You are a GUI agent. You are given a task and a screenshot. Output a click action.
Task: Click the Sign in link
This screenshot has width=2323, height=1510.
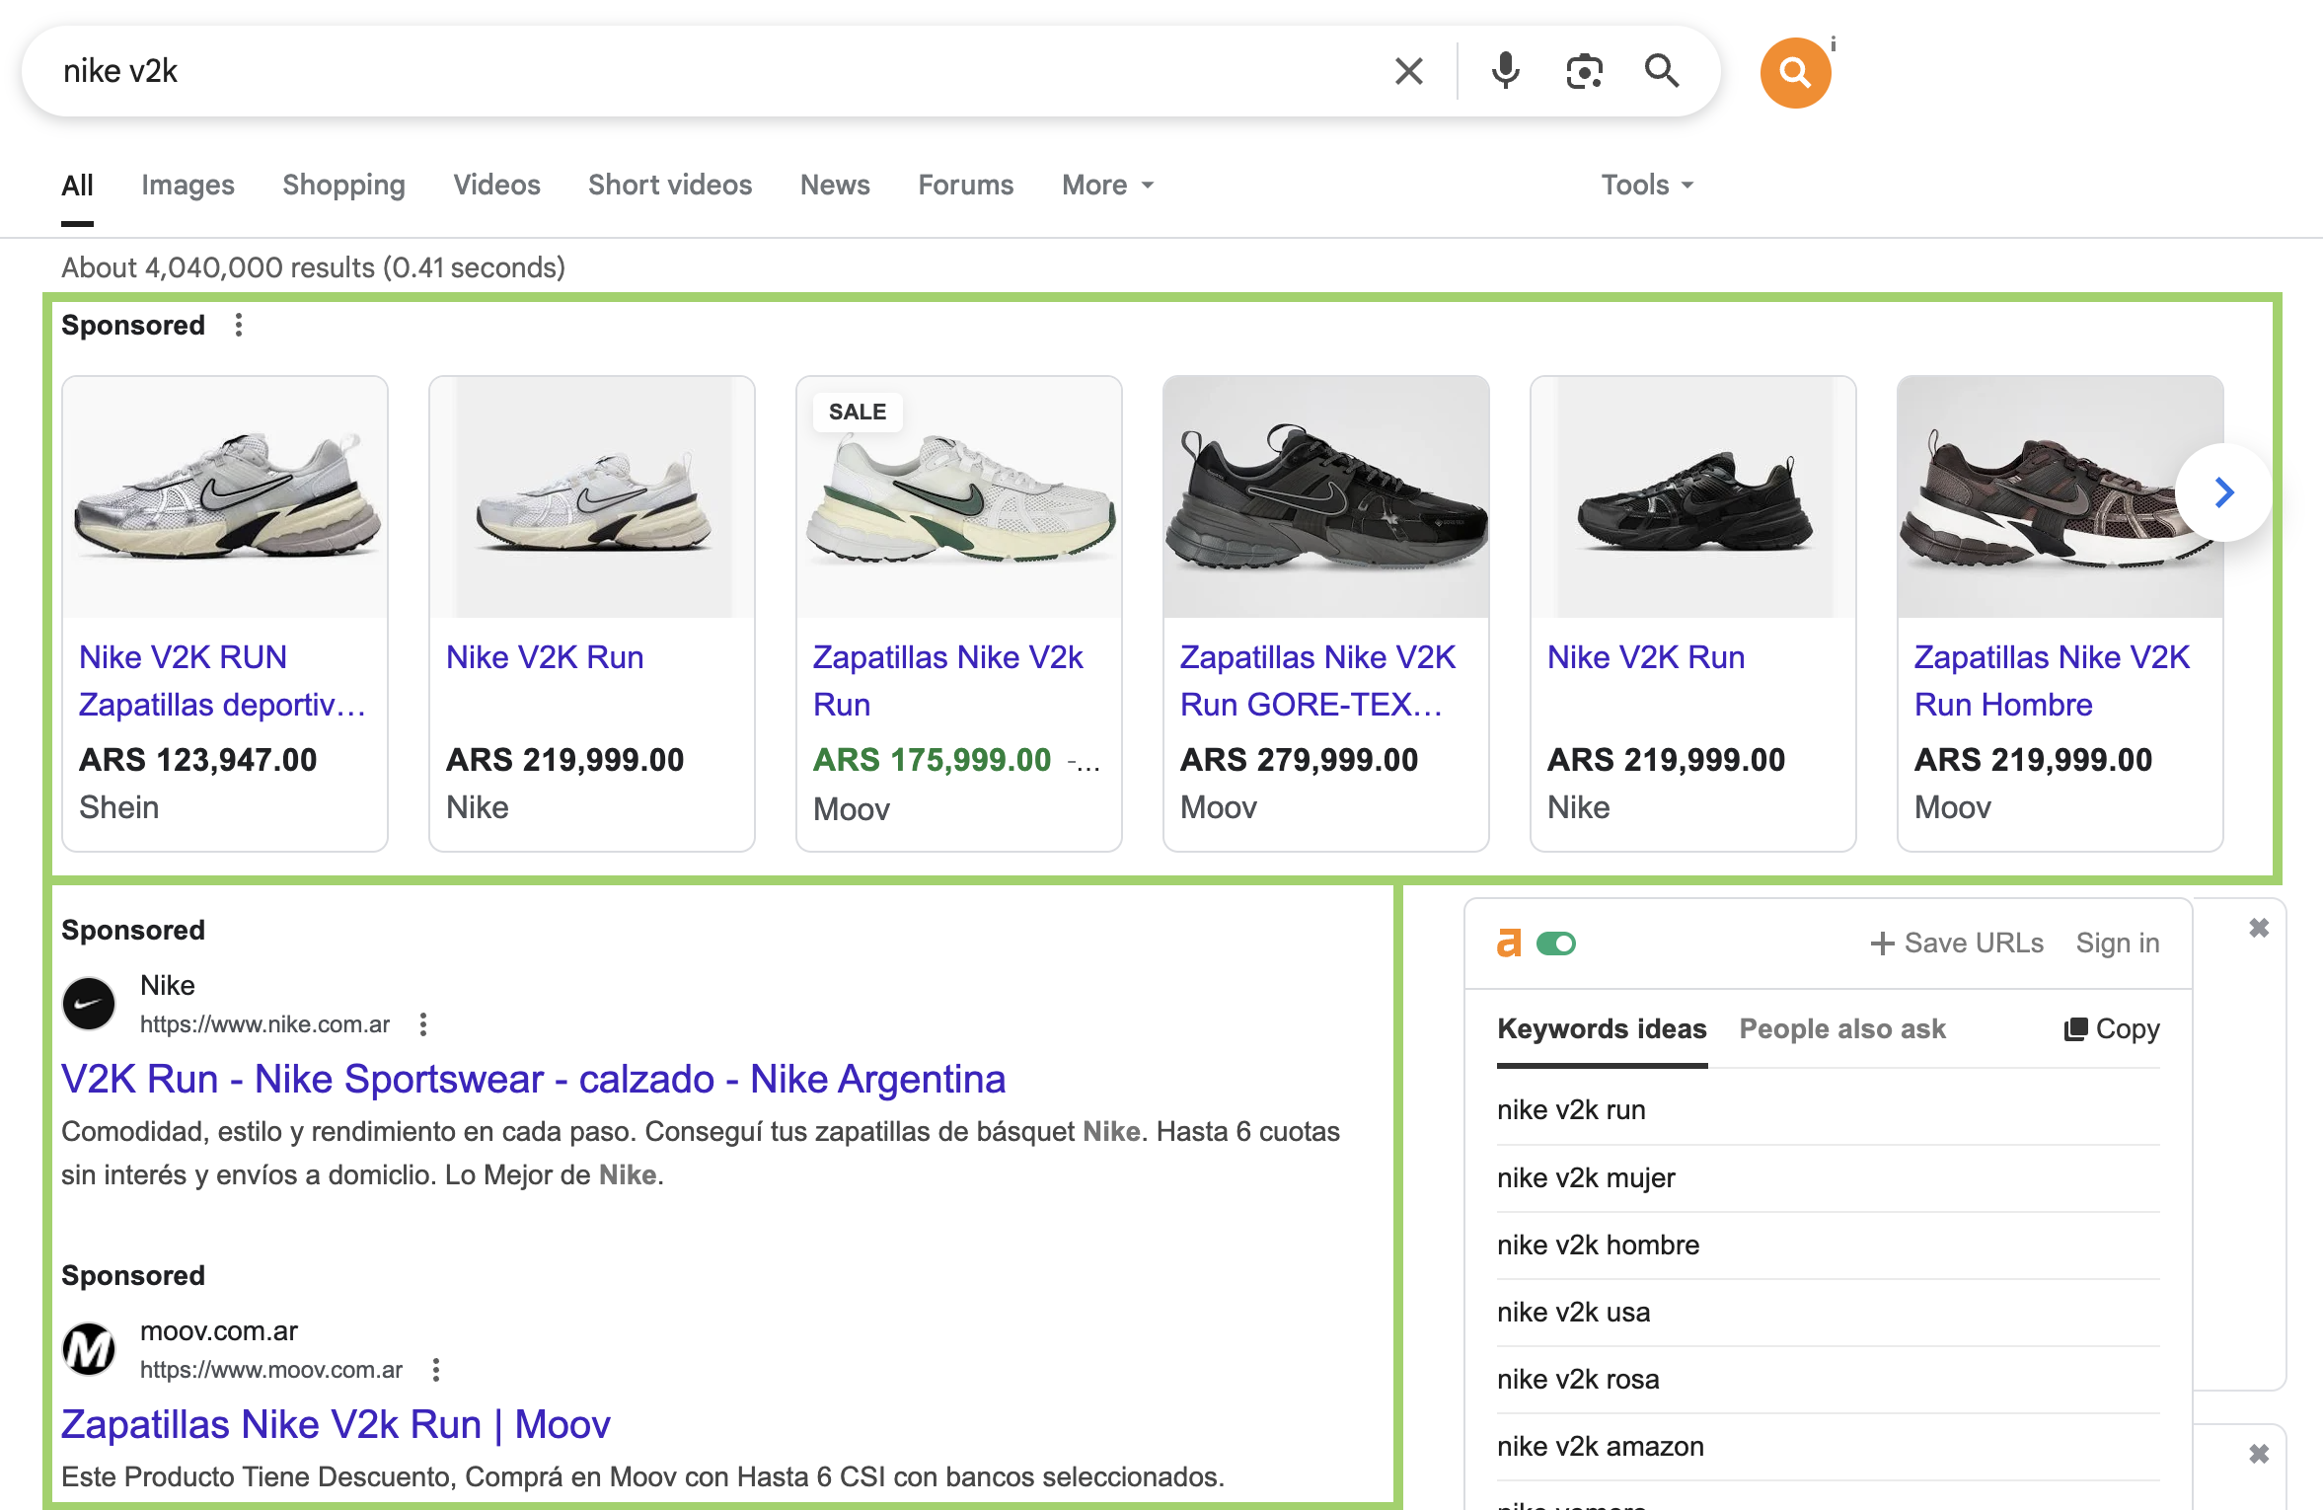pyautogui.click(x=2118, y=944)
